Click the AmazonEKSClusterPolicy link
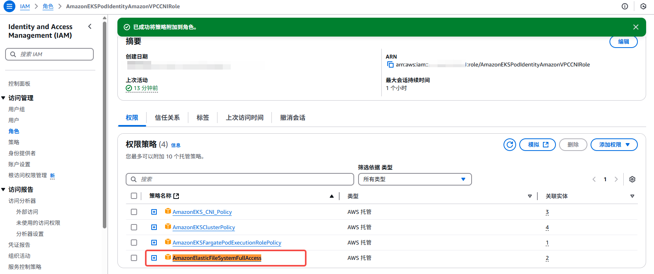 pyautogui.click(x=204, y=227)
